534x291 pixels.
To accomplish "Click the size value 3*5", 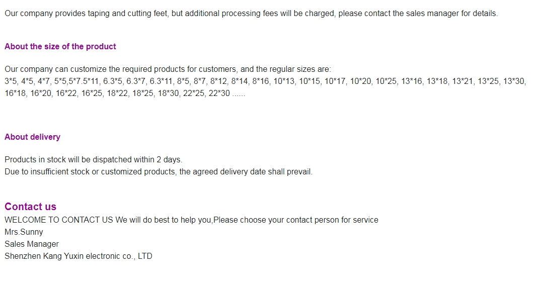I will (11, 81).
